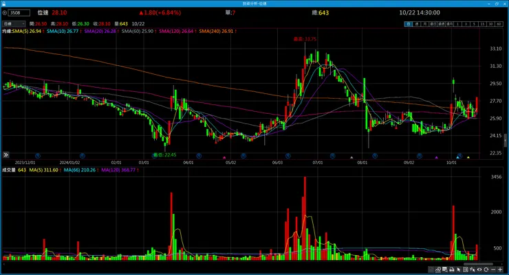
Task: Click the 月 circle marker near 2023/12/01
Action: click(x=38, y=156)
